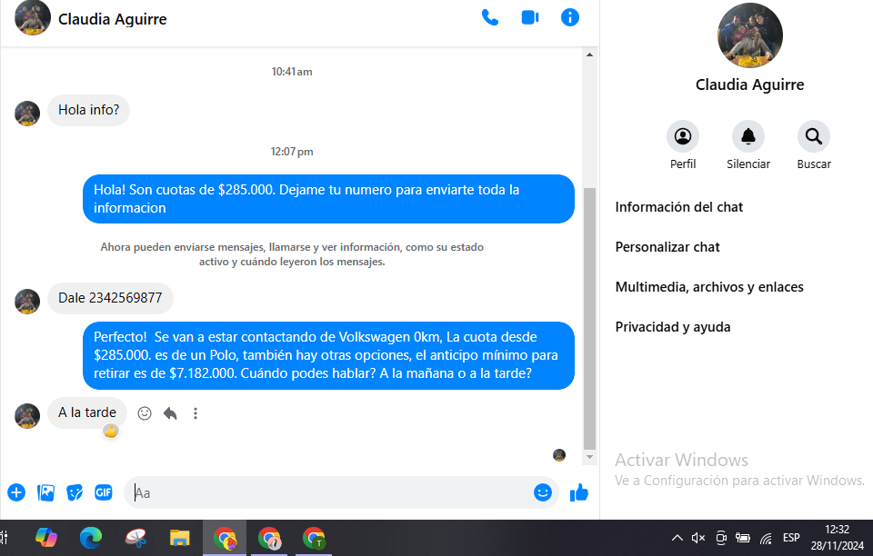873x556 pixels.
Task: Open Claudia's Perfil
Action: pos(683,137)
